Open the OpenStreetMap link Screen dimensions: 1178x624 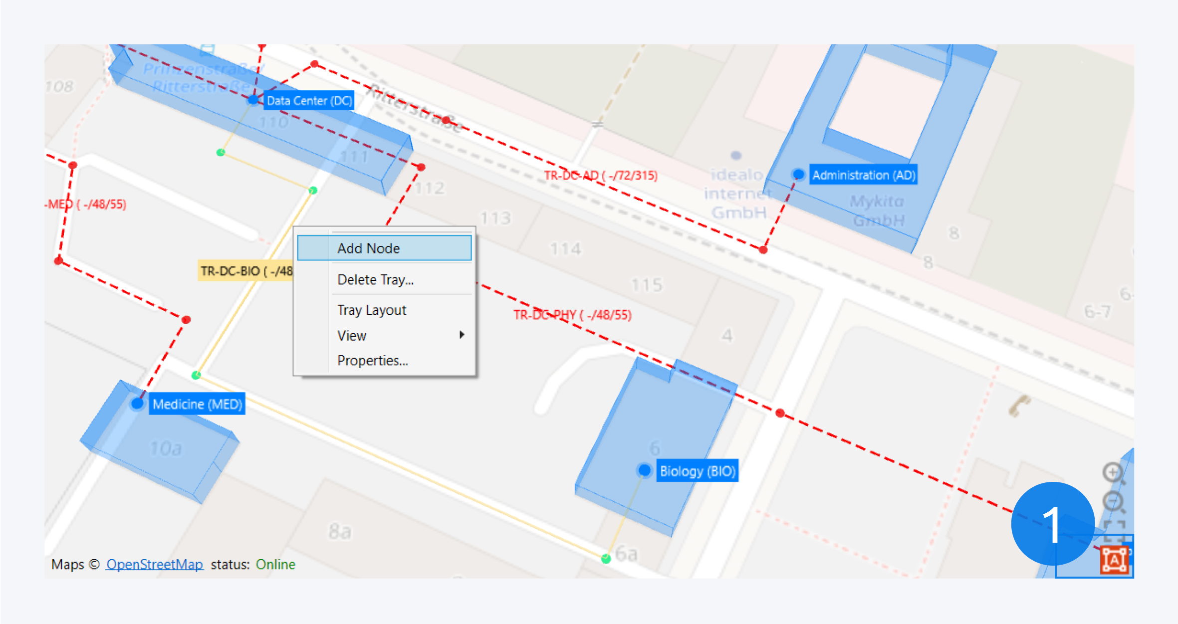(154, 564)
